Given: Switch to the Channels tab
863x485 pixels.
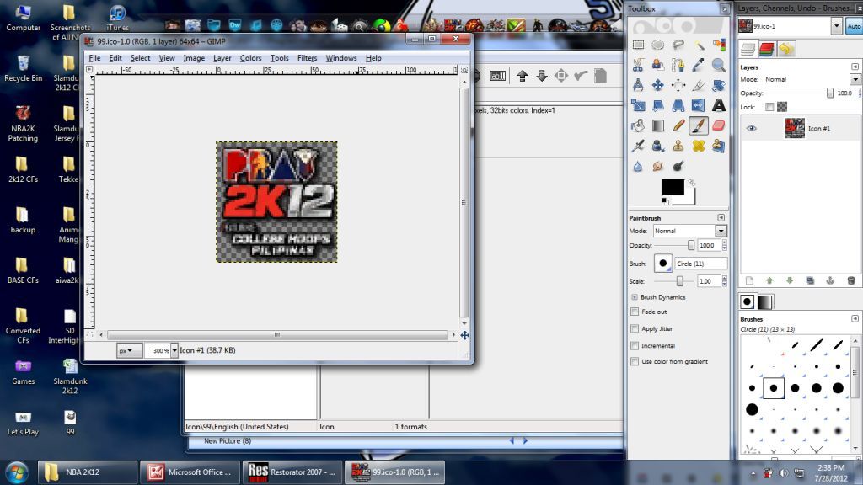Looking at the screenshot, I should click(x=766, y=49).
